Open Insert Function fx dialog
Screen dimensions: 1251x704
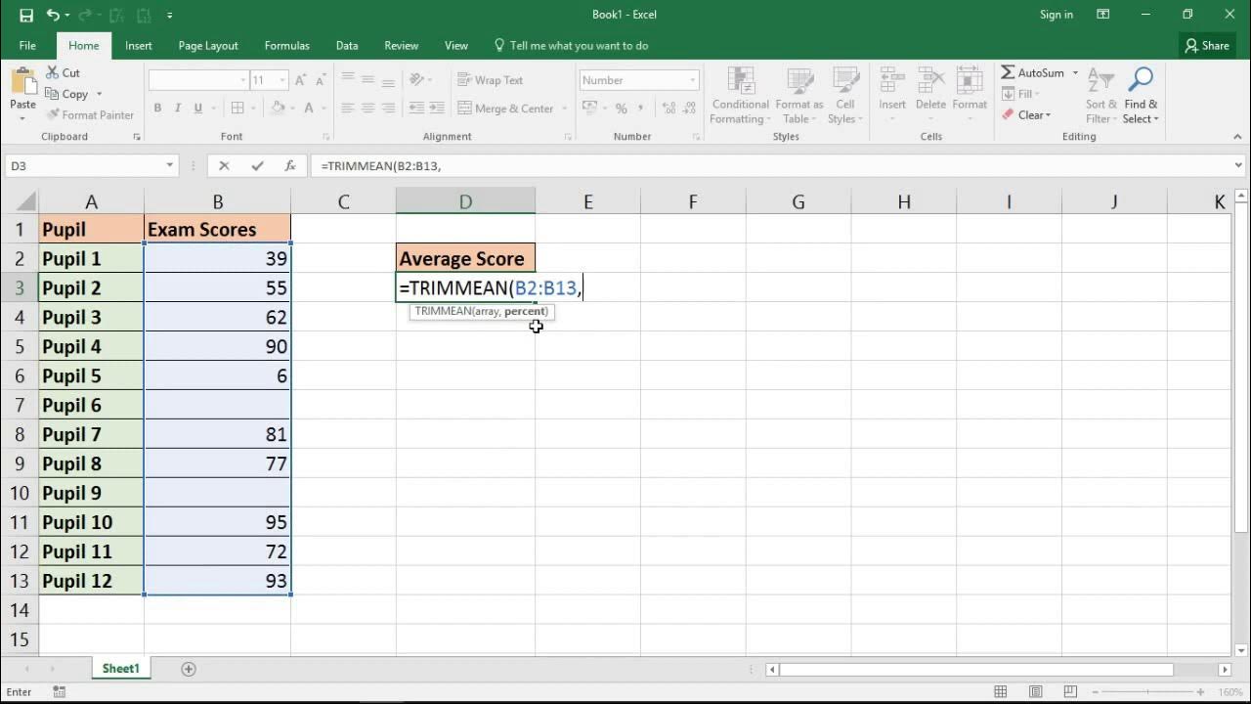click(x=290, y=166)
